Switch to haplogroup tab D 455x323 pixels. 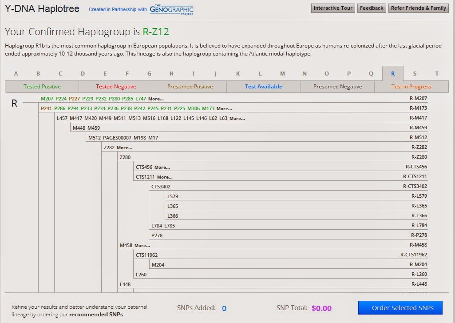pyautogui.click(x=83, y=73)
